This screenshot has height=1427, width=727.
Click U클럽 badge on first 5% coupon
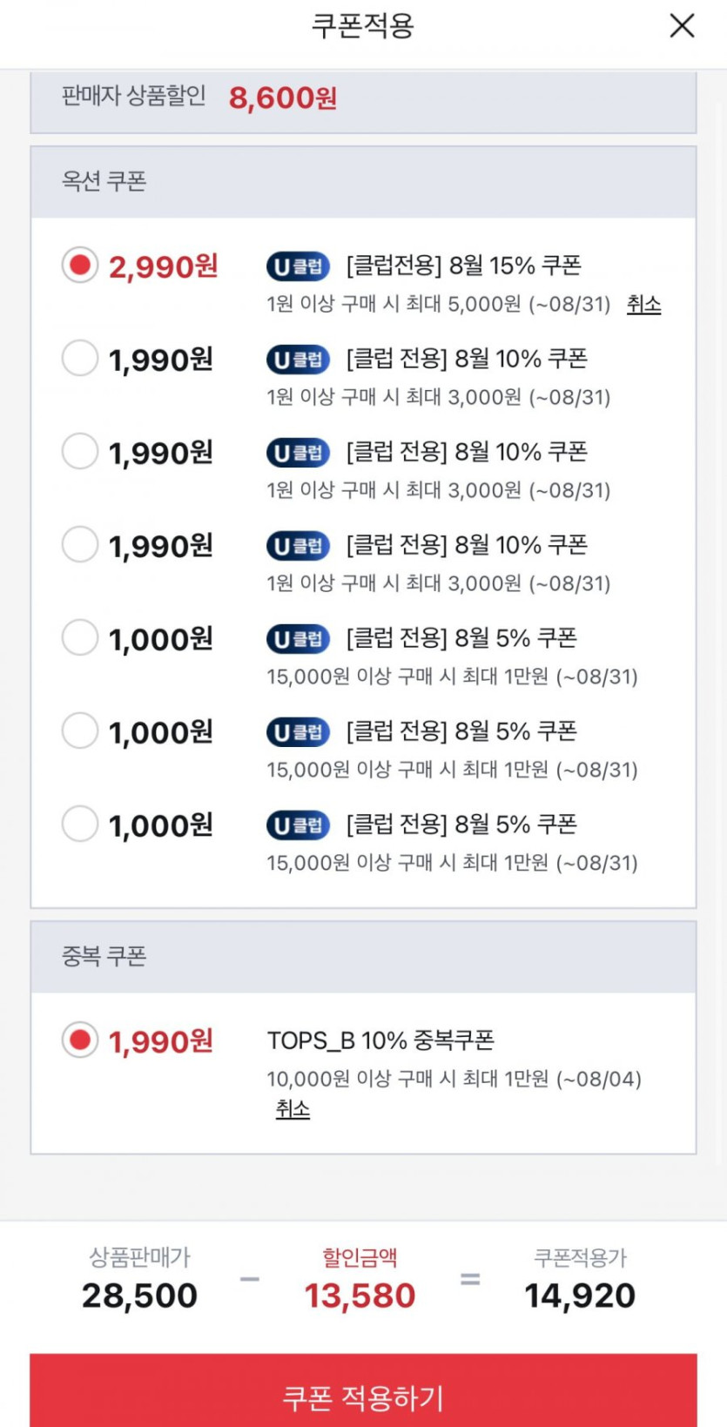tap(298, 639)
